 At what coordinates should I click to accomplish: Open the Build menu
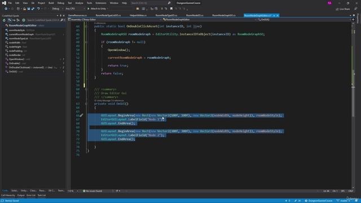pos(51,3)
